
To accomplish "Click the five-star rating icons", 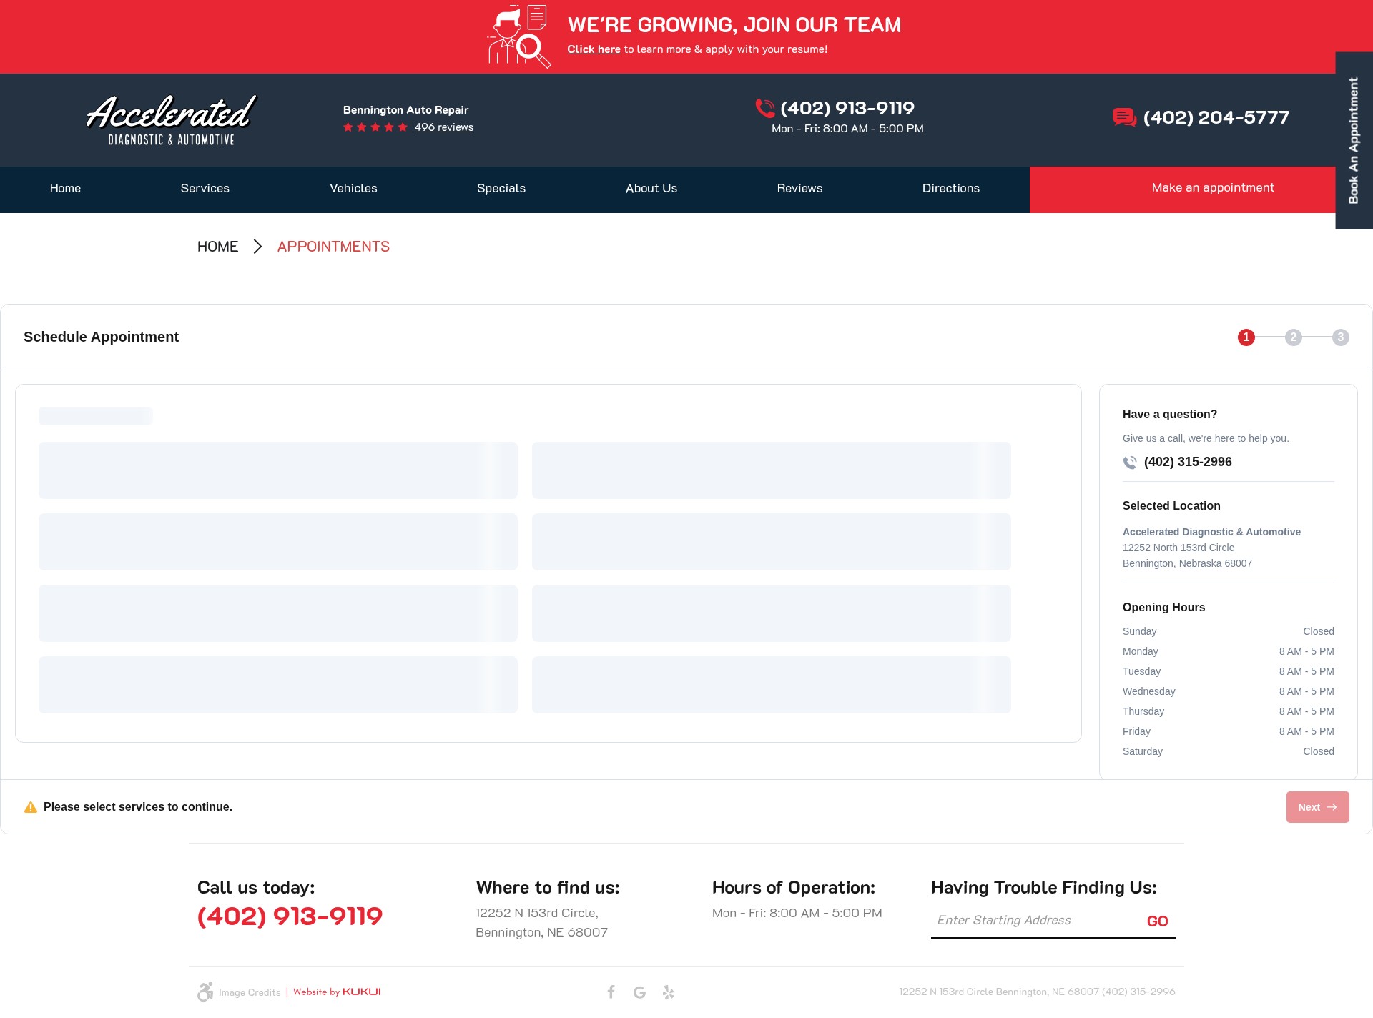I will [x=375, y=127].
